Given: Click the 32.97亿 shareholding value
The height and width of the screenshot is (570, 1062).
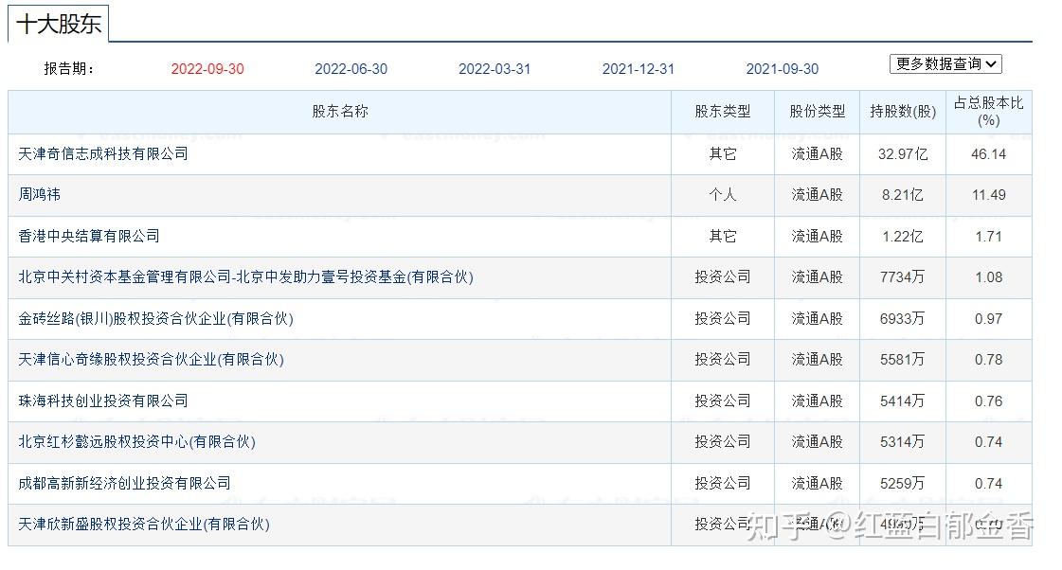Looking at the screenshot, I should 903,154.
